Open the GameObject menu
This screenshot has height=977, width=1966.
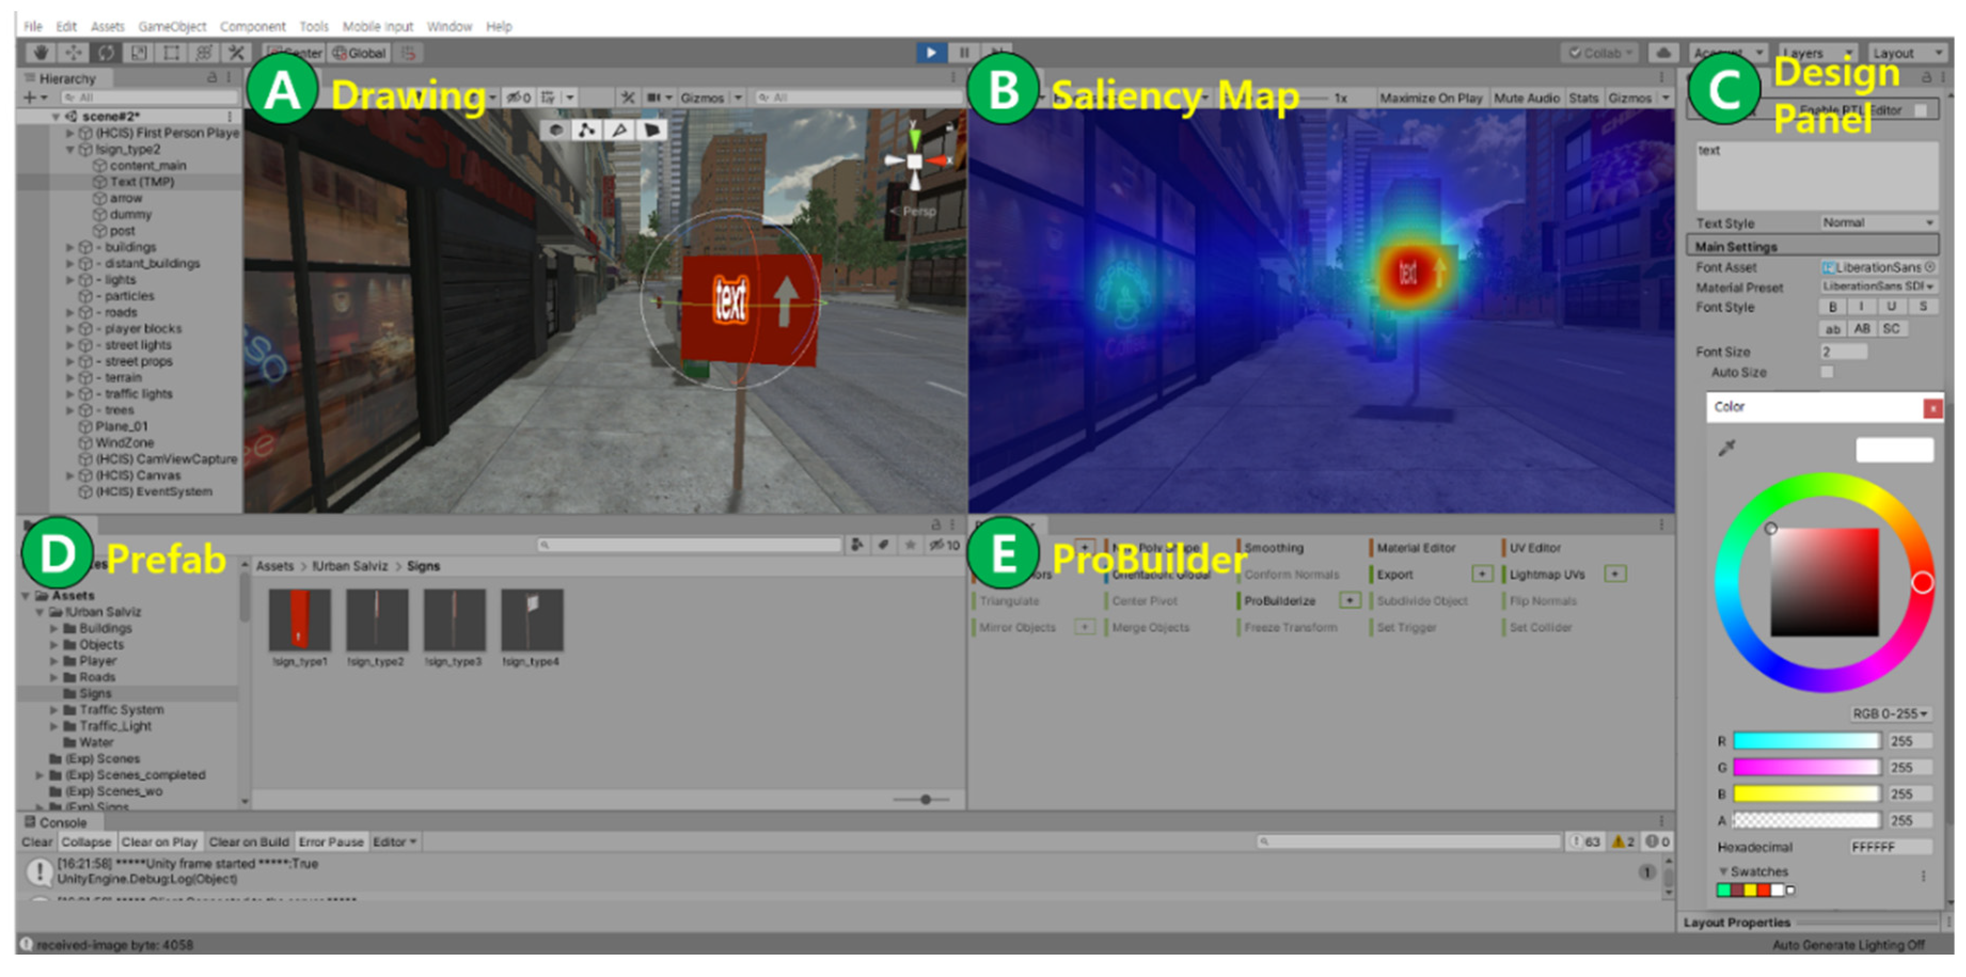(x=172, y=27)
